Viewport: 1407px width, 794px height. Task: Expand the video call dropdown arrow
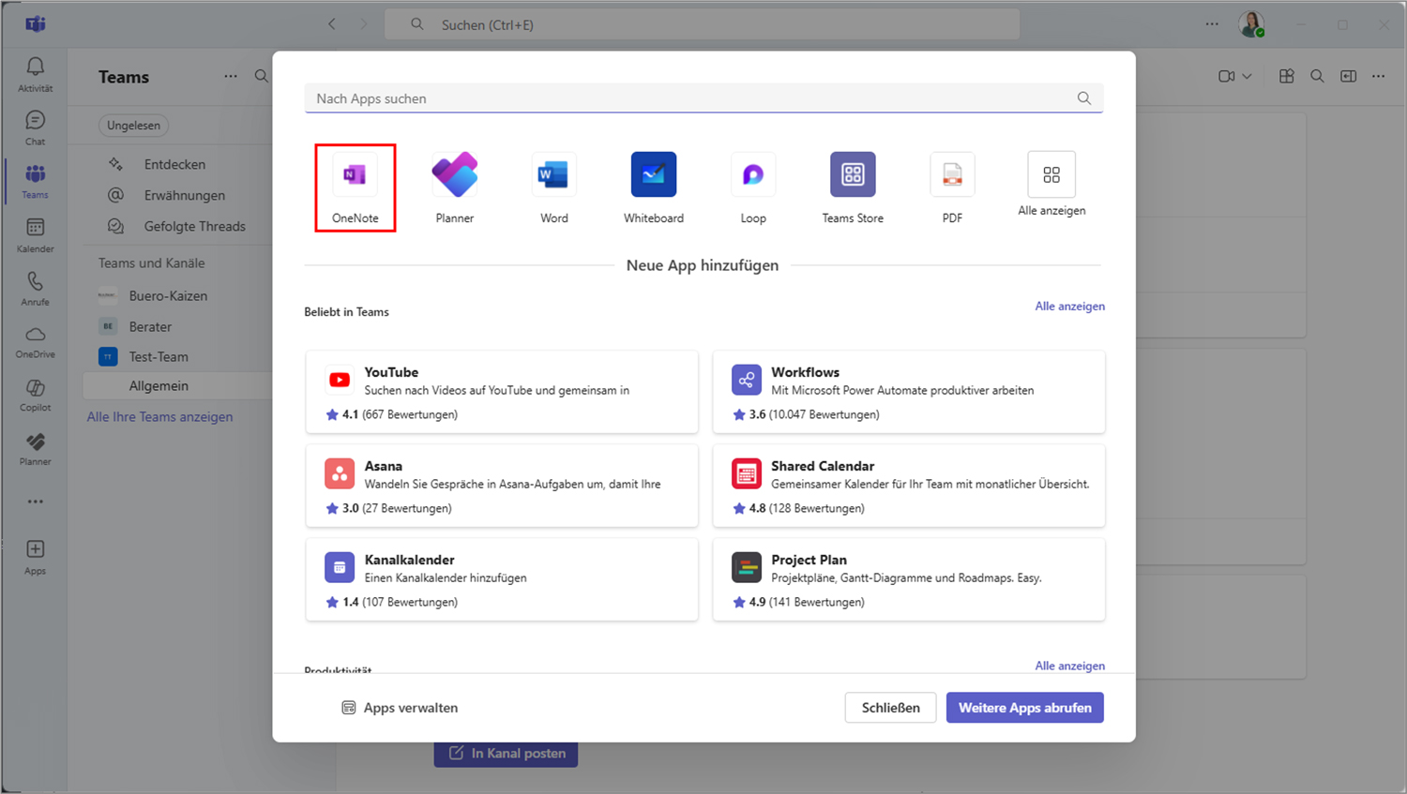click(1247, 77)
